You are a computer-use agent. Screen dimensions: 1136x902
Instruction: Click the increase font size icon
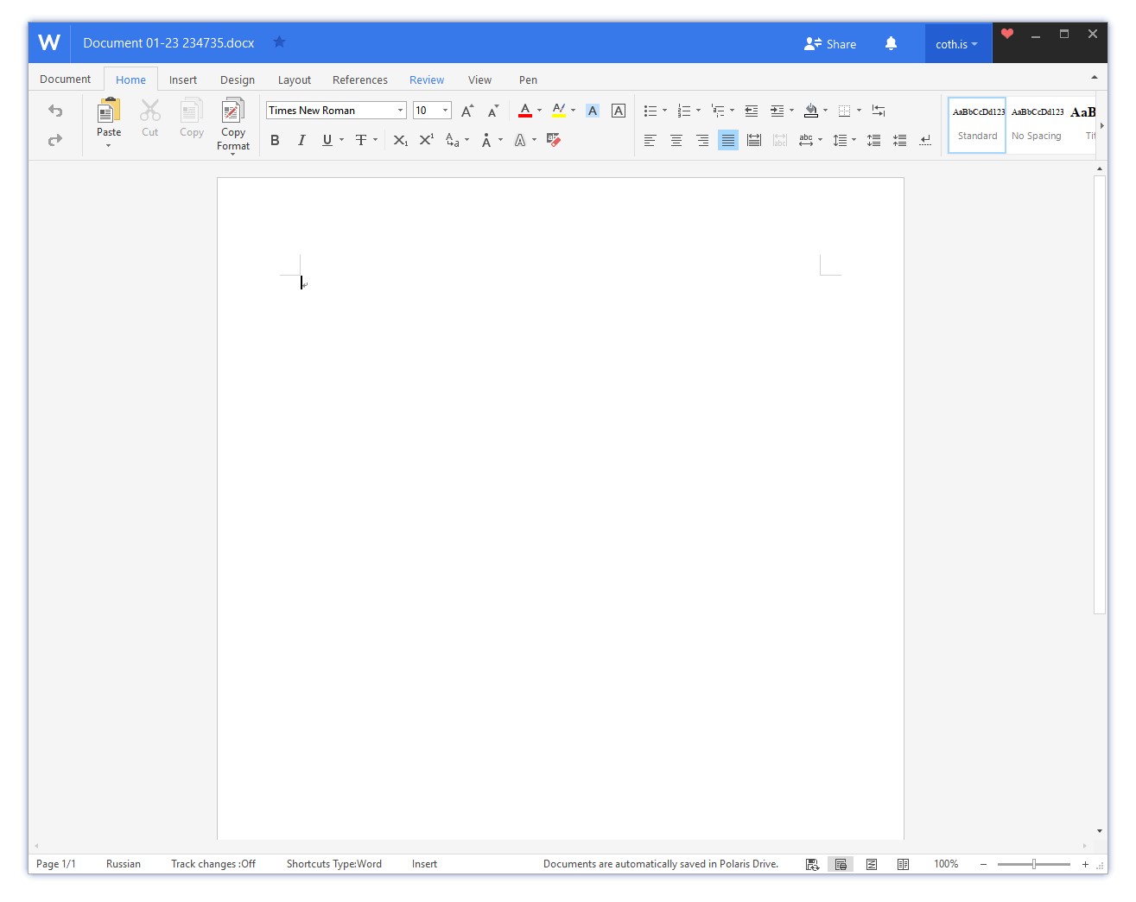pyautogui.click(x=467, y=111)
